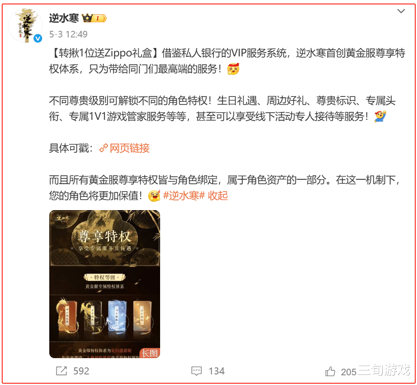
Task: Open the 尊享特权 image thumbnail
Action: 105,284
